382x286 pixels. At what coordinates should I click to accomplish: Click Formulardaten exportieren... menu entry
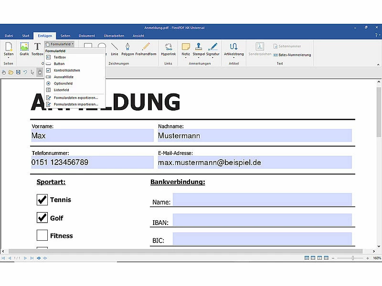coord(75,97)
